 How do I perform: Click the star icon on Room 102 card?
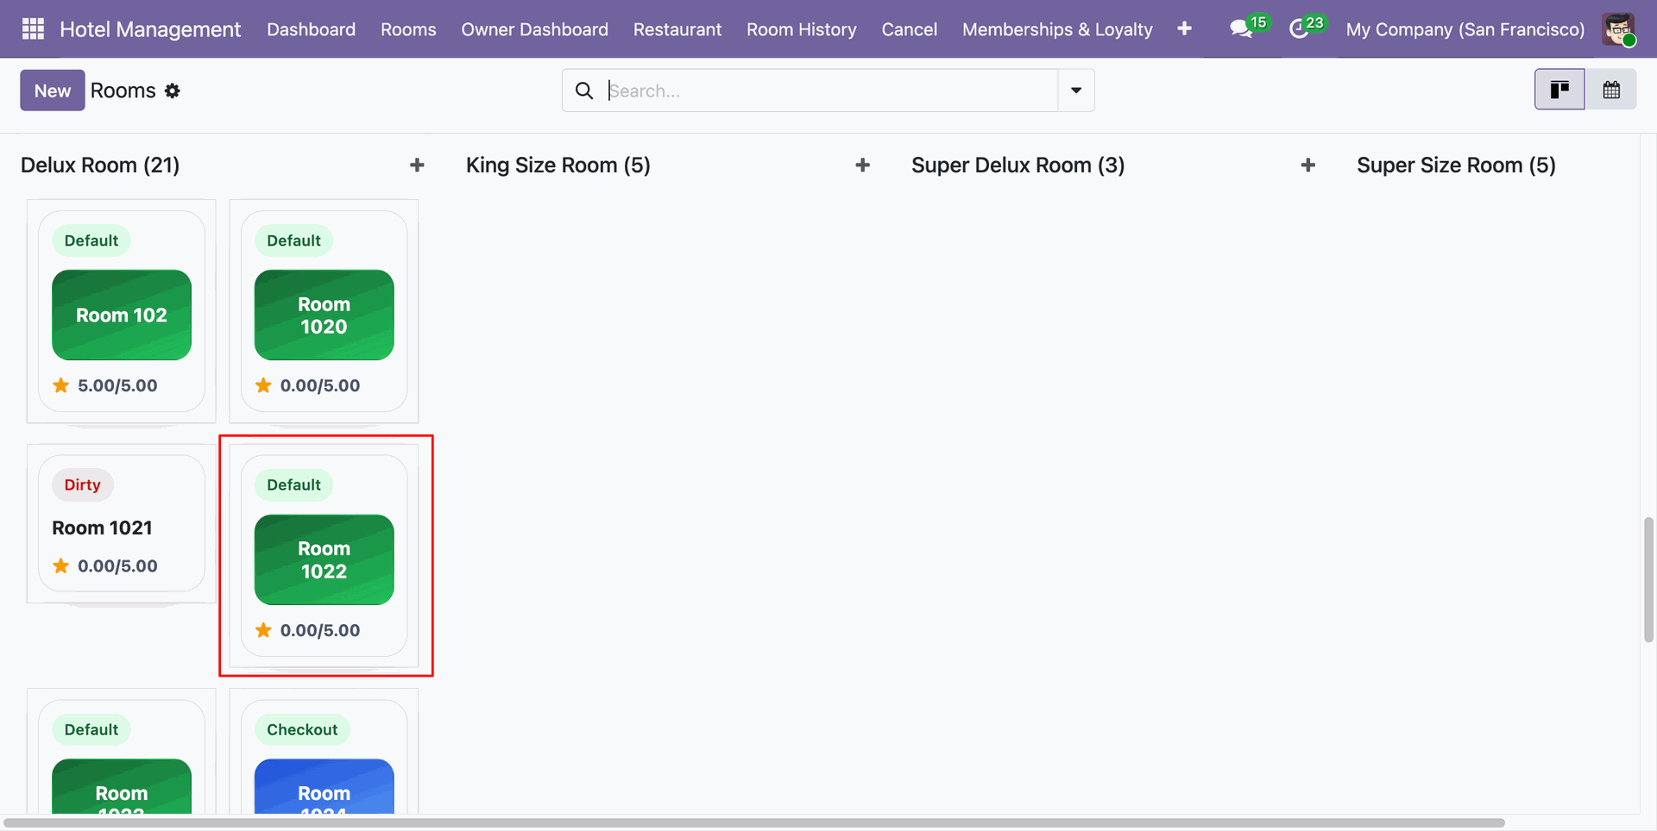point(60,385)
